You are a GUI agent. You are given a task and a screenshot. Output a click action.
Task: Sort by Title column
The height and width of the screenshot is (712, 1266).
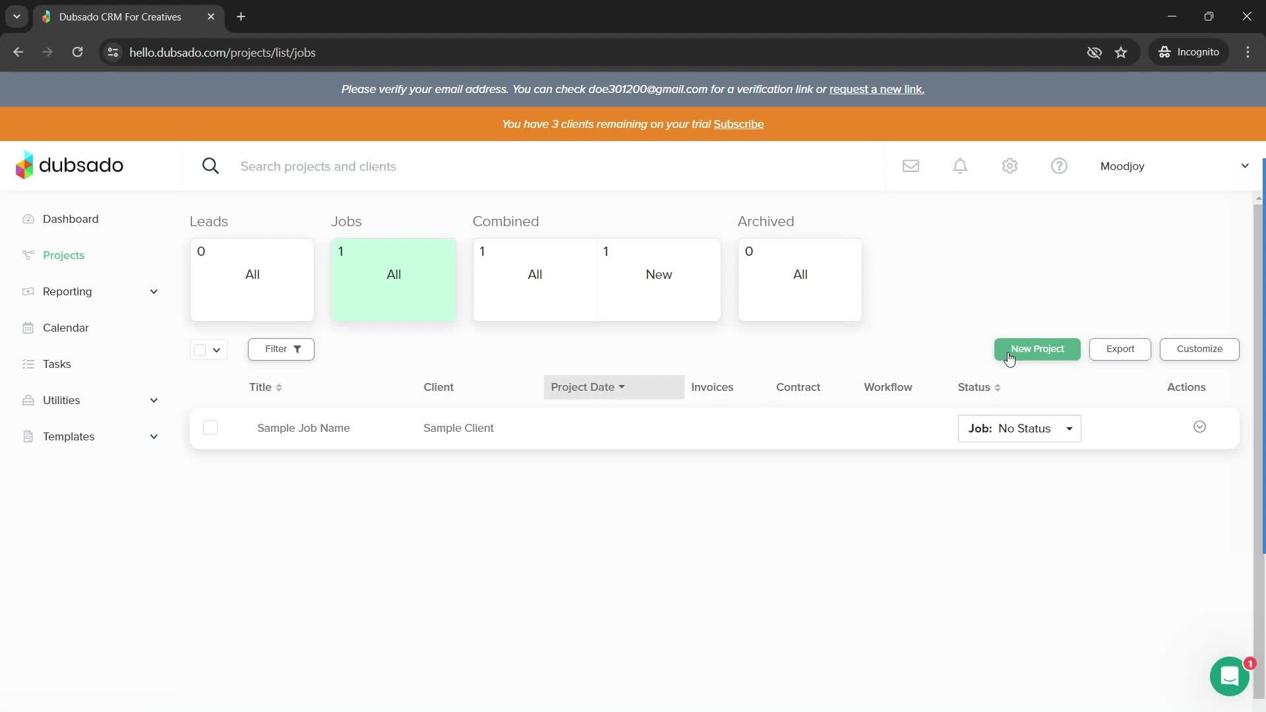click(x=266, y=387)
